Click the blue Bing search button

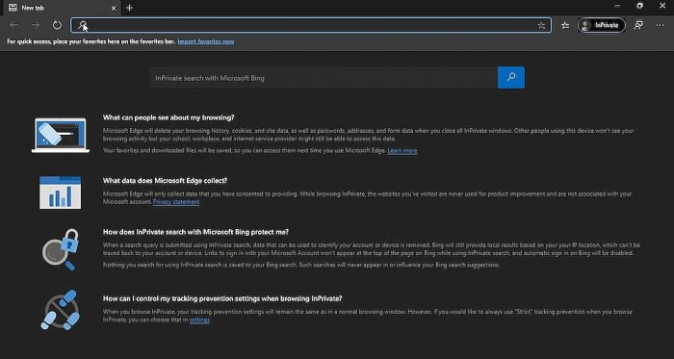[x=511, y=77]
